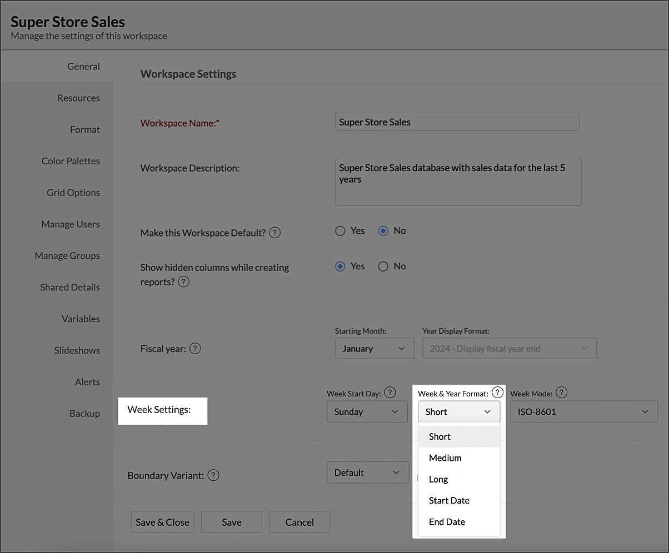Choose Start Date option in dropdown list

coord(449,501)
